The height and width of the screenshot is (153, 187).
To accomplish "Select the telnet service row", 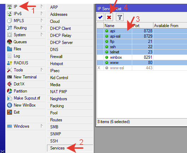I will (x=142, y=52).
